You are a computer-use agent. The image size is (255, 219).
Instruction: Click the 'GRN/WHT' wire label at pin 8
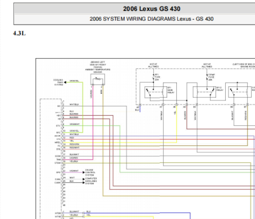point(74,124)
